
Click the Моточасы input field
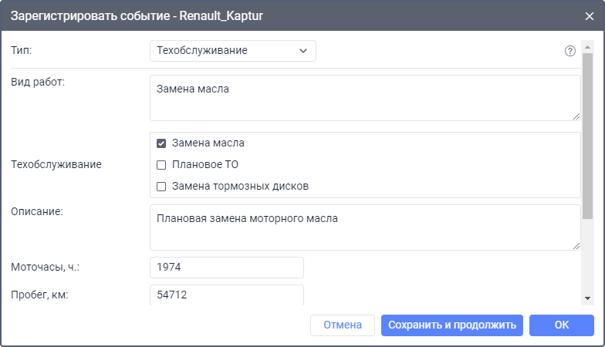(226, 268)
